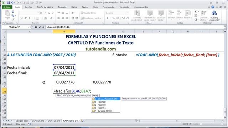Switch to Diseño de página tab
This screenshot has height=128, width=228.
(45, 7)
